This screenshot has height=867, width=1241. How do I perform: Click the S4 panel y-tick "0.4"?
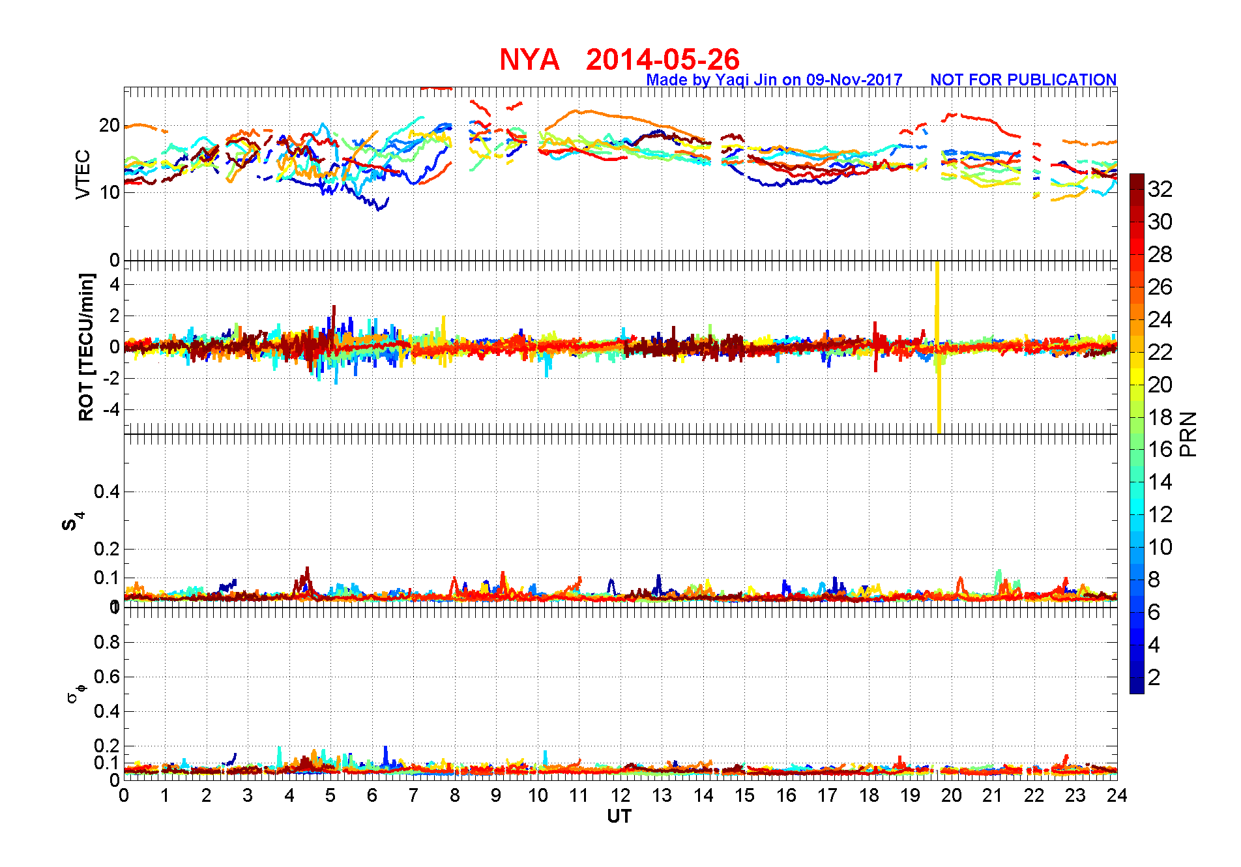(x=107, y=492)
